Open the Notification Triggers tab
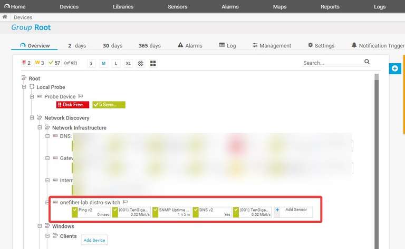Screen dimensions: 405x249 tap(378, 46)
